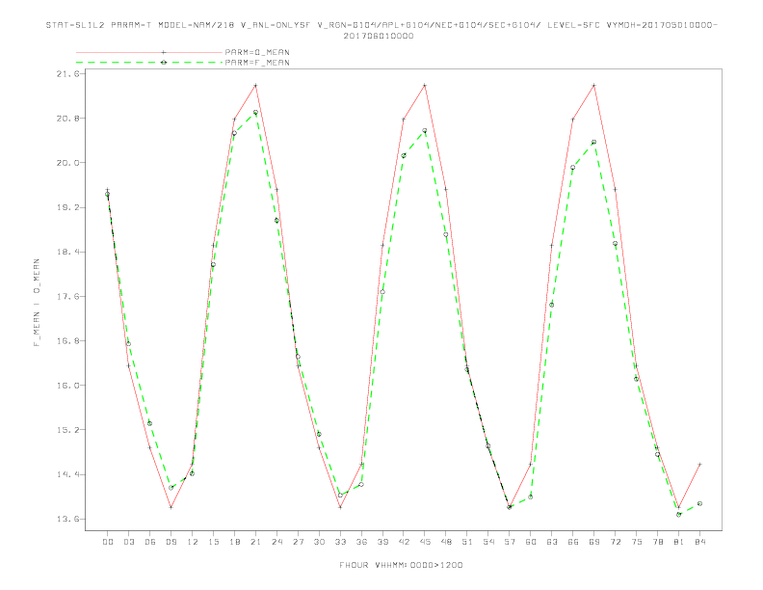The width and height of the screenshot is (763, 590).
Task: Click the x-axis forecast hour label 21
Action: (255, 542)
